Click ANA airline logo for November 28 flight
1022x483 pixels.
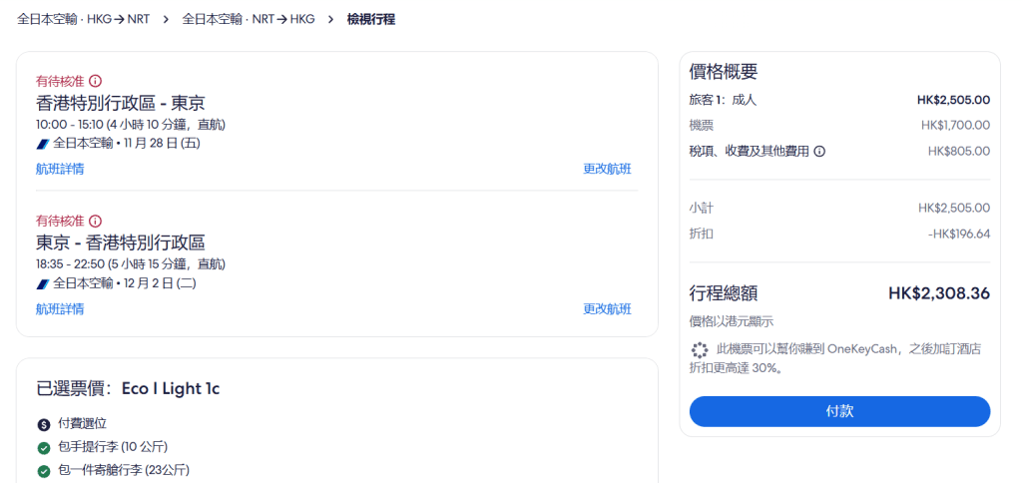(43, 143)
